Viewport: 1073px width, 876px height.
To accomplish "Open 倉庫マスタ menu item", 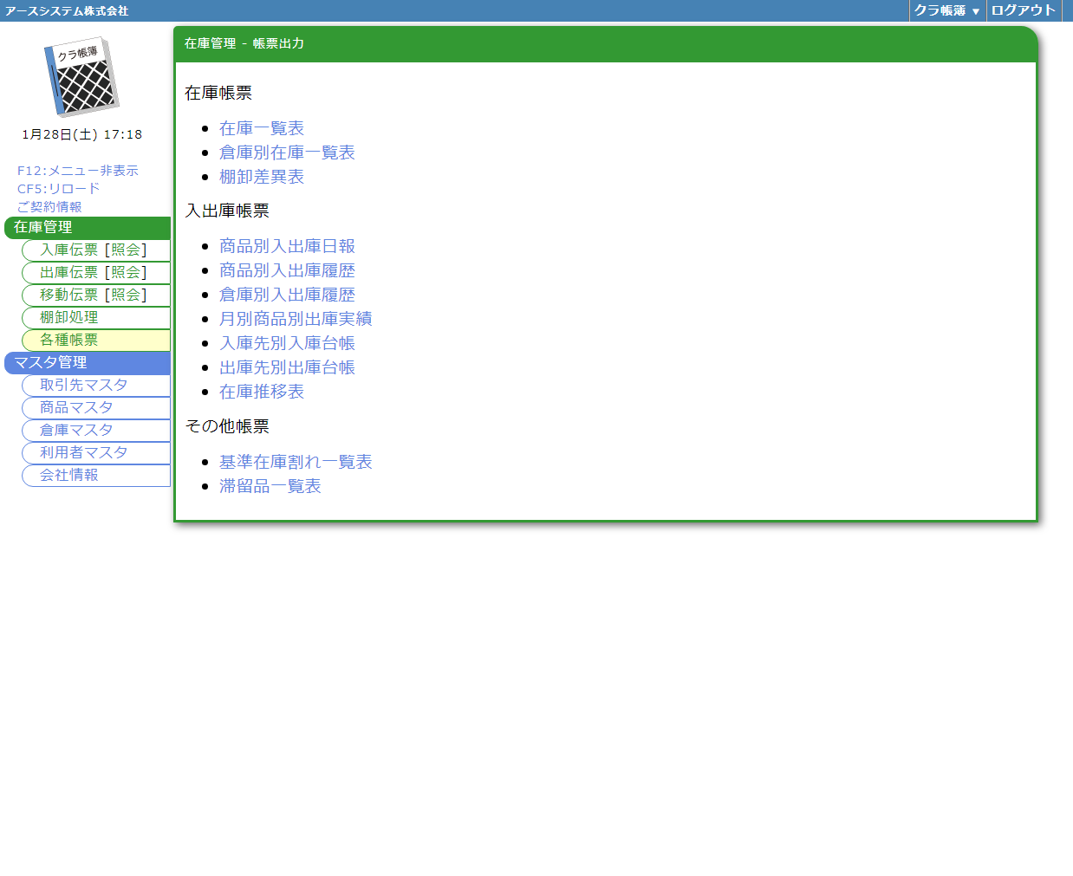I will [96, 431].
